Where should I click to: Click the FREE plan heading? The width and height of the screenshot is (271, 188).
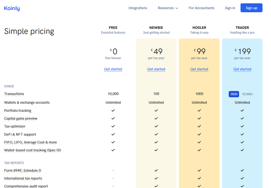pyautogui.click(x=113, y=28)
